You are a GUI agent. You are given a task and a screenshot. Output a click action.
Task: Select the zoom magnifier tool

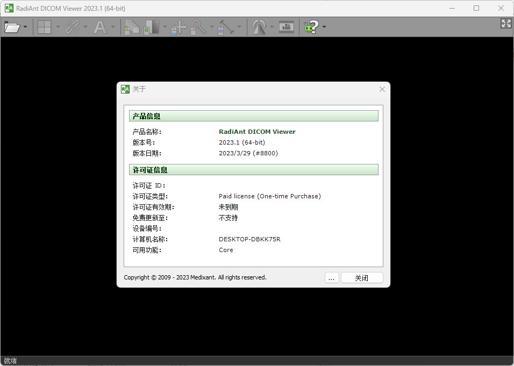(x=198, y=27)
